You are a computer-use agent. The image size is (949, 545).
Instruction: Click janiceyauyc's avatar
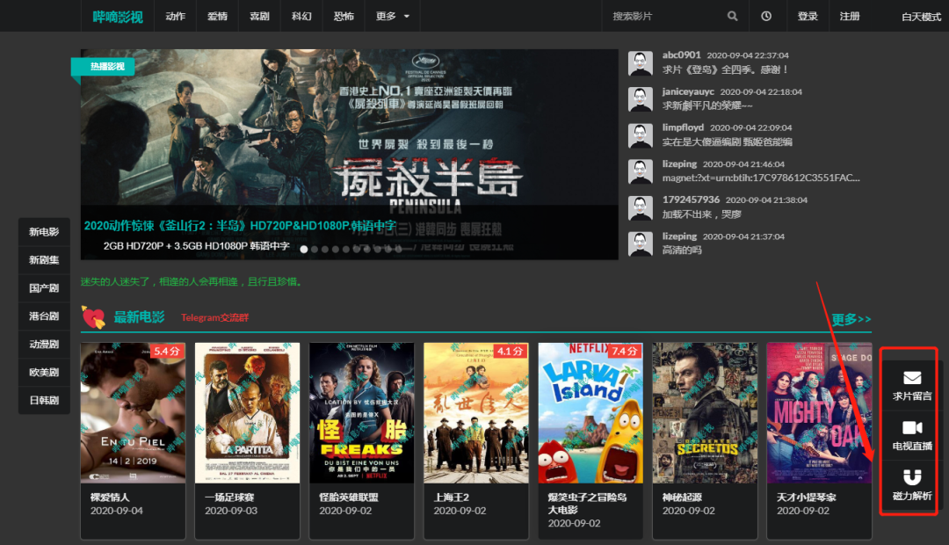(641, 99)
